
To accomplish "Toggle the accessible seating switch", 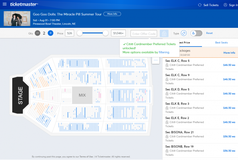I will pos(196,33).
